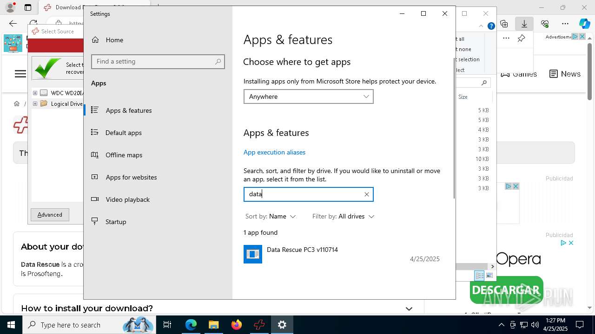595x334 pixels.
Task: Click the Startup sidebar icon
Action: click(95, 221)
